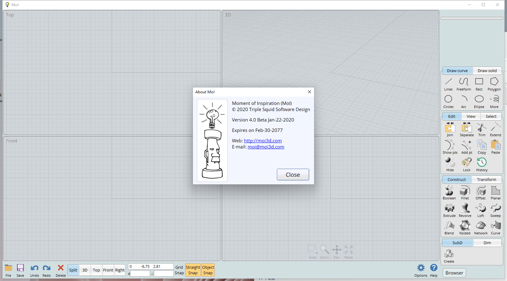The width and height of the screenshot is (507, 281).
Task: Select the Fillet tool
Action: pos(465,193)
